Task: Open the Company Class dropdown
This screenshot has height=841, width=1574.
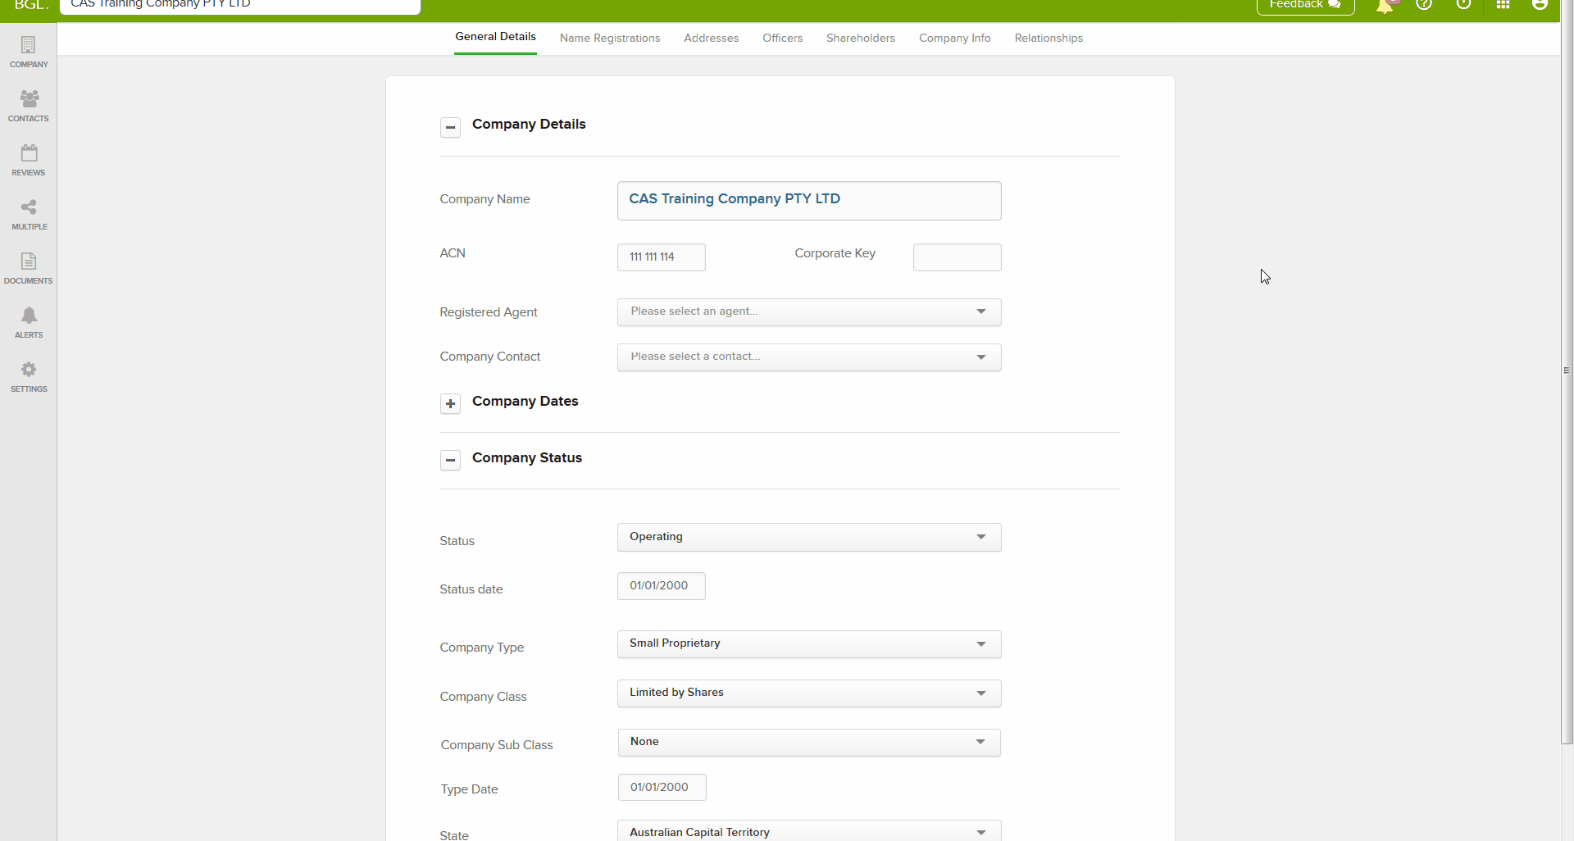Action: click(x=809, y=693)
